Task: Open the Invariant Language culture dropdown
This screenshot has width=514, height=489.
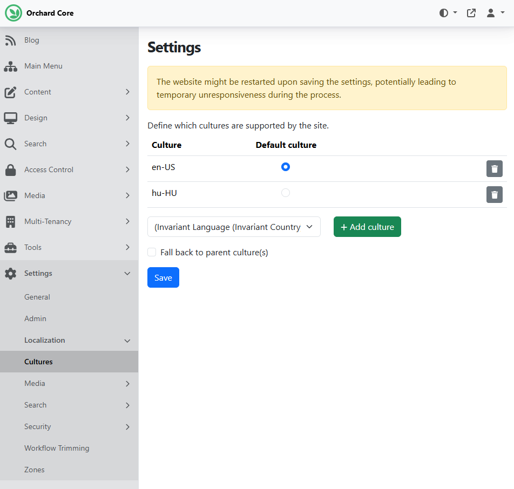Action: [x=234, y=227]
